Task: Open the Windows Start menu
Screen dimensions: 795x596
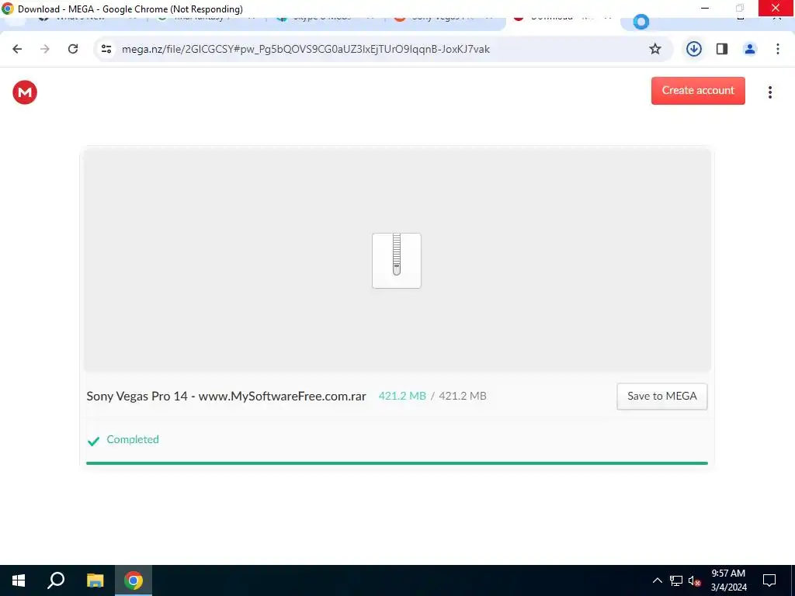Action: [x=19, y=580]
